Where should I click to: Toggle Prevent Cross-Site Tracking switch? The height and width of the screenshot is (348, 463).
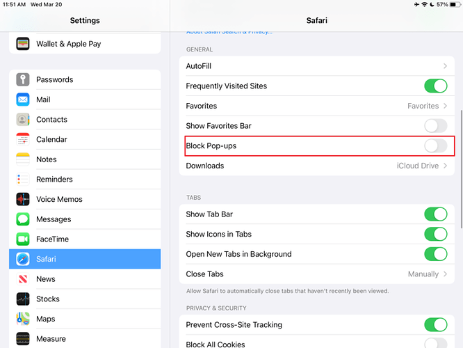[x=435, y=324]
